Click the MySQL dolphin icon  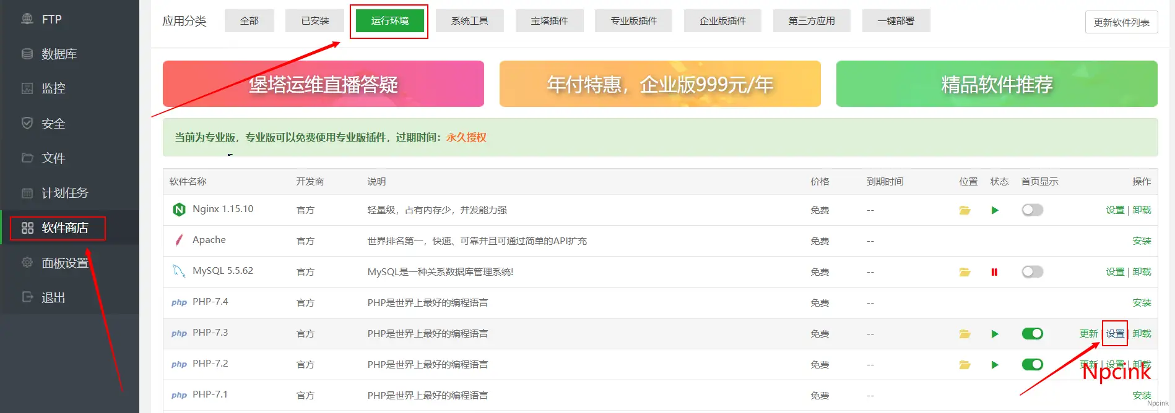tap(179, 271)
